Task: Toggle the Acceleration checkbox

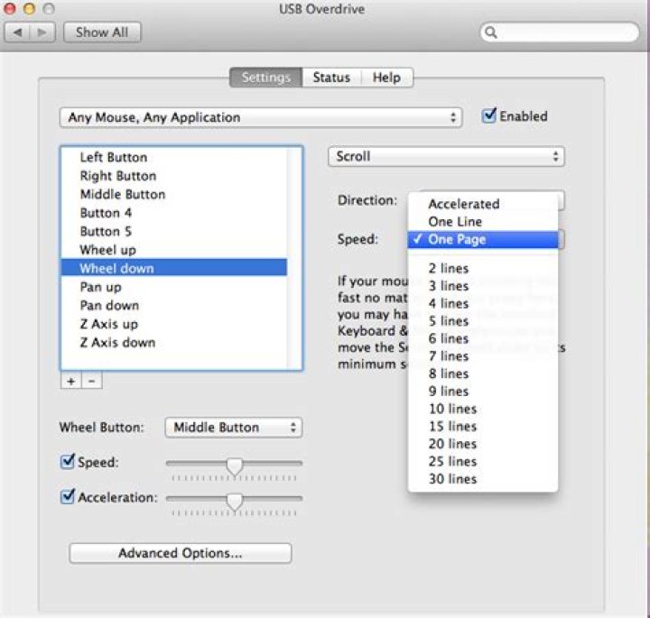Action: [68, 496]
